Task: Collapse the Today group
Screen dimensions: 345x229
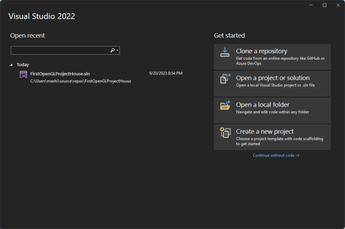Action: point(11,64)
